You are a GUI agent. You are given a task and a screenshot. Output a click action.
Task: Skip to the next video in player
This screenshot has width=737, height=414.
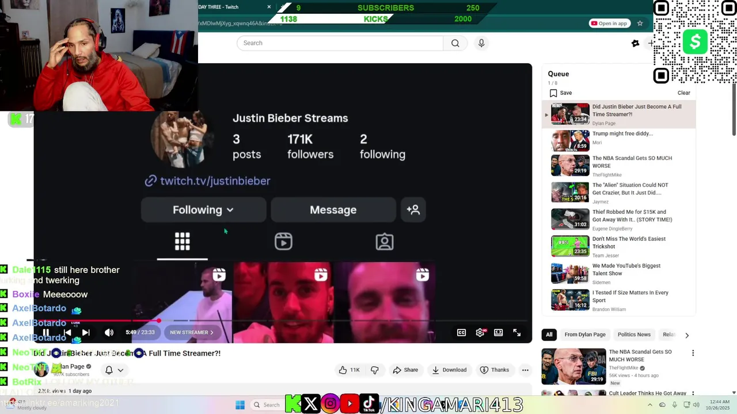tap(86, 332)
